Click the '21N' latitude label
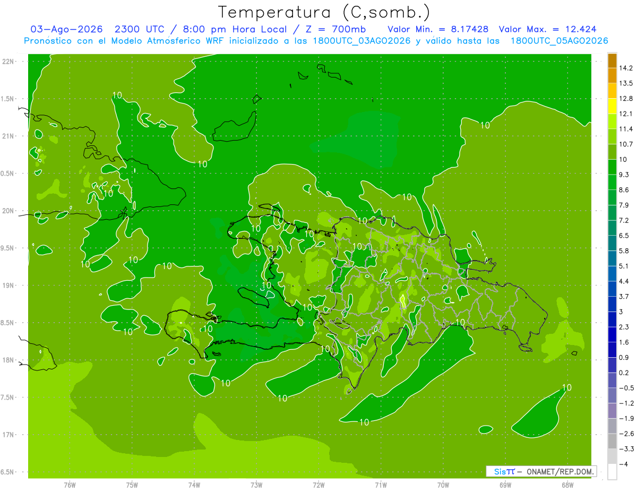Viewport: 637px width, 492px height. 9,136
